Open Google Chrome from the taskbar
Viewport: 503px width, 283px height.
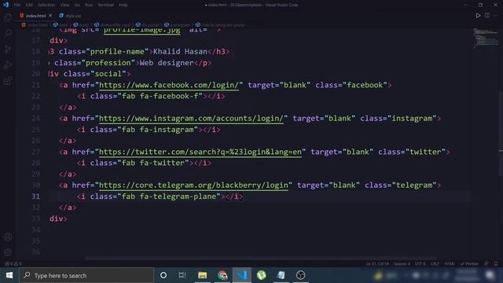click(x=222, y=275)
